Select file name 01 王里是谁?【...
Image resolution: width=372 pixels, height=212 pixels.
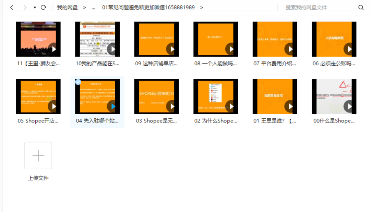(275, 121)
